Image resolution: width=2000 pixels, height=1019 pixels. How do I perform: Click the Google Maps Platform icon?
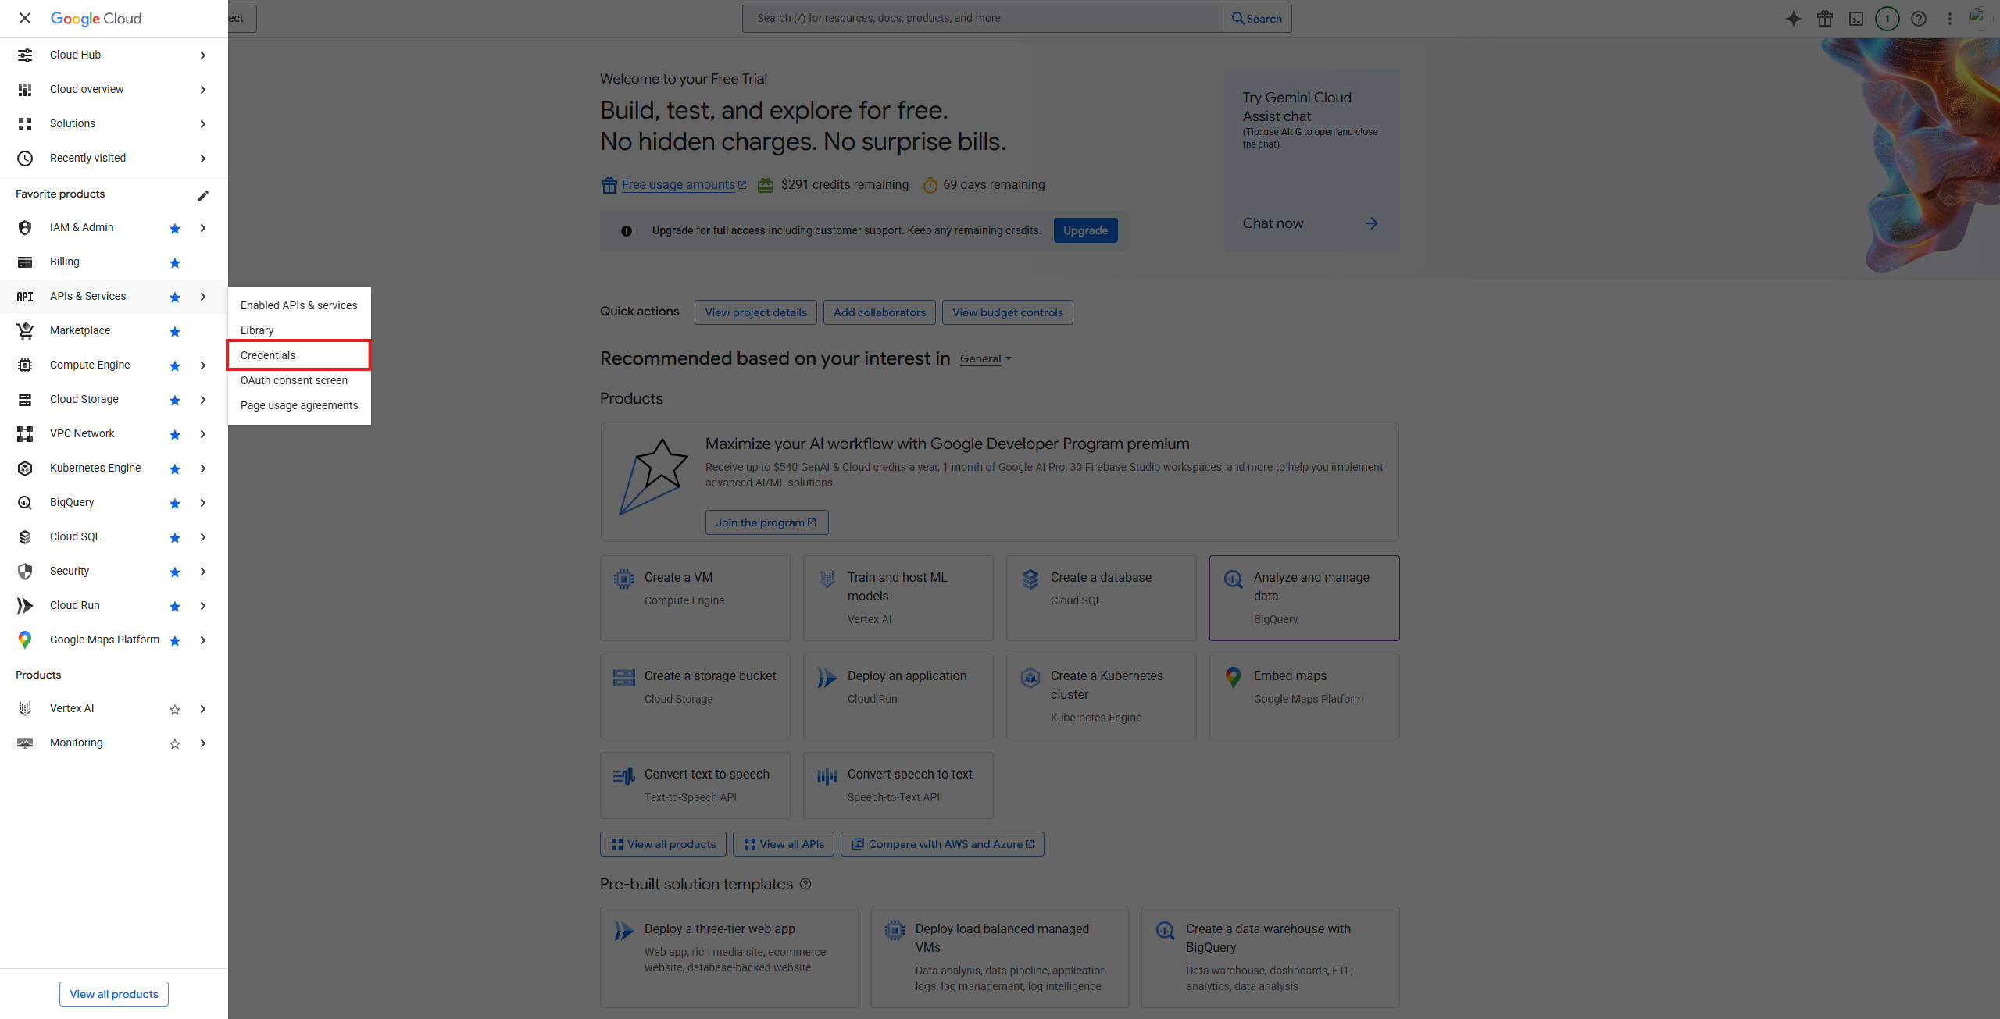tap(25, 640)
